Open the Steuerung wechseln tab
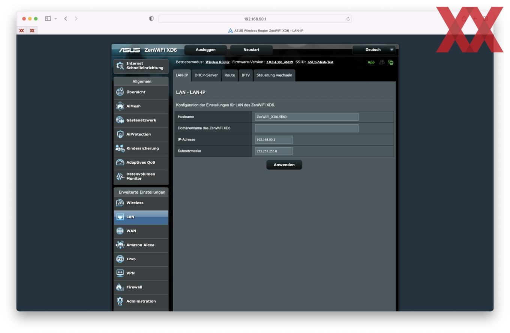The width and height of the screenshot is (510, 333). pyautogui.click(x=274, y=75)
